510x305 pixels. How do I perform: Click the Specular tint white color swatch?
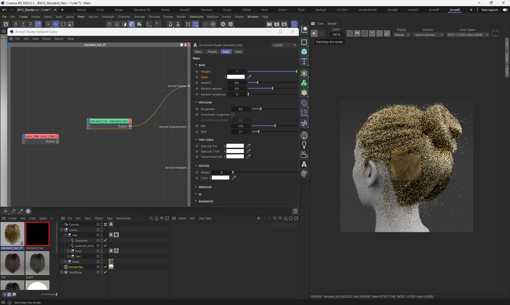235,146
